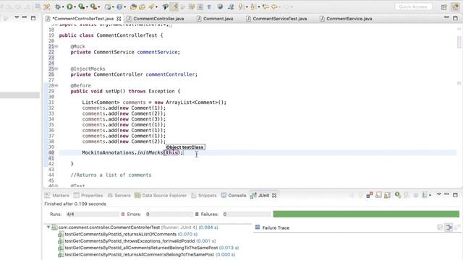Maximize the editor area
Image resolution: width=463 pixels, height=260 pixels.
(455, 18)
